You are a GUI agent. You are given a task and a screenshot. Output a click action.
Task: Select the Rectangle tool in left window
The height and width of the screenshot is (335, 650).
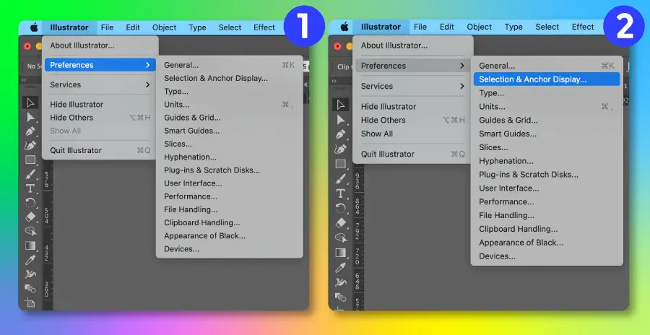(30, 160)
